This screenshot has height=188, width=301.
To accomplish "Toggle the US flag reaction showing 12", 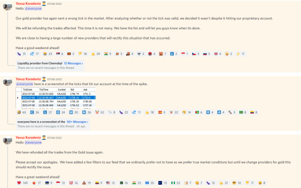I will point(111,183).
